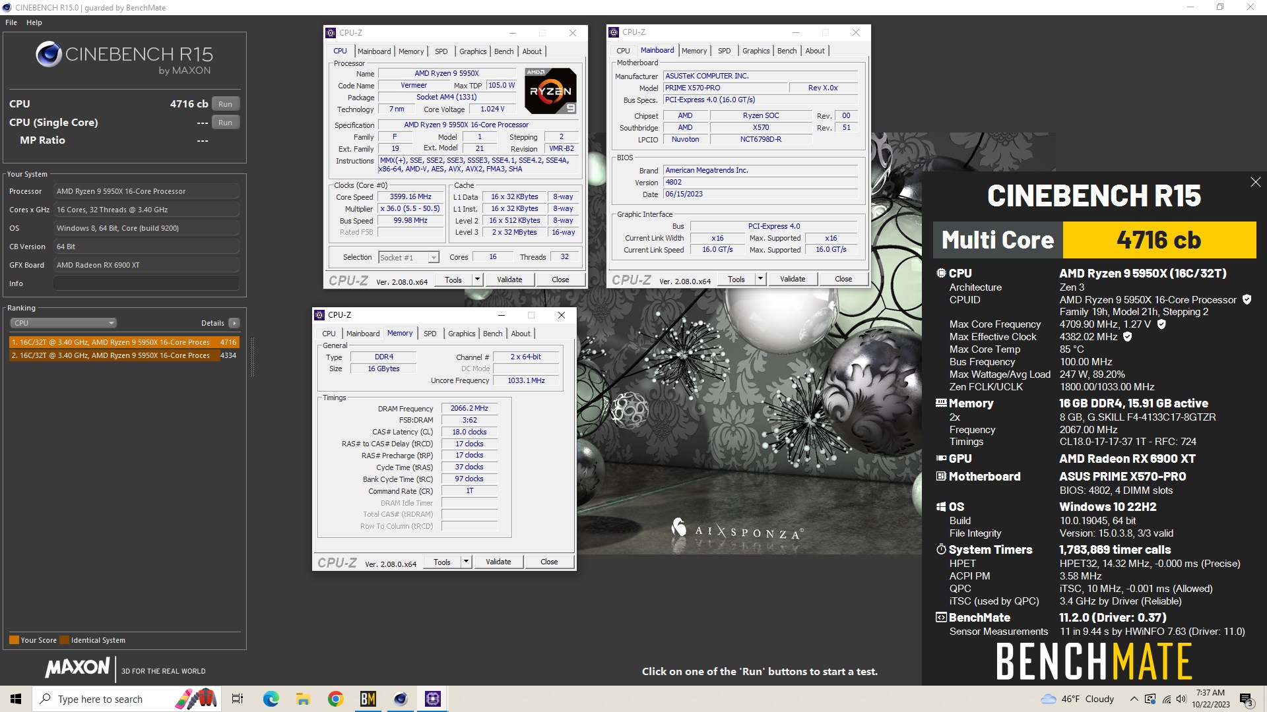Click the Max Effective Clock verified shield
The height and width of the screenshot is (712, 1267).
point(1128,336)
